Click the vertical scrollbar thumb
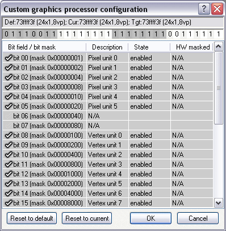Viewport: 226px width, 231px height. click(219, 88)
